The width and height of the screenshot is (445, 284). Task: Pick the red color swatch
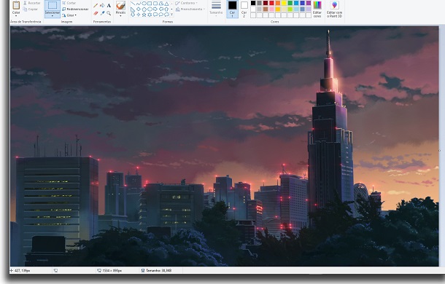coord(271,3)
